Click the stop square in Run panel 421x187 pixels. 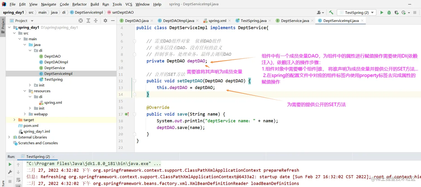click(x=10, y=181)
